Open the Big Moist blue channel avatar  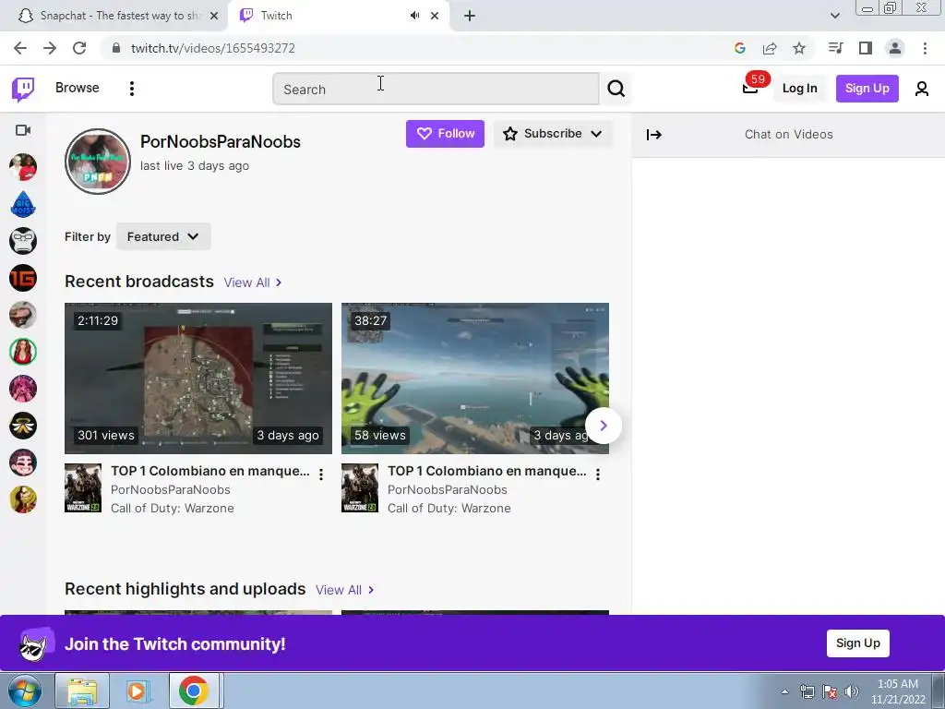coord(23,204)
